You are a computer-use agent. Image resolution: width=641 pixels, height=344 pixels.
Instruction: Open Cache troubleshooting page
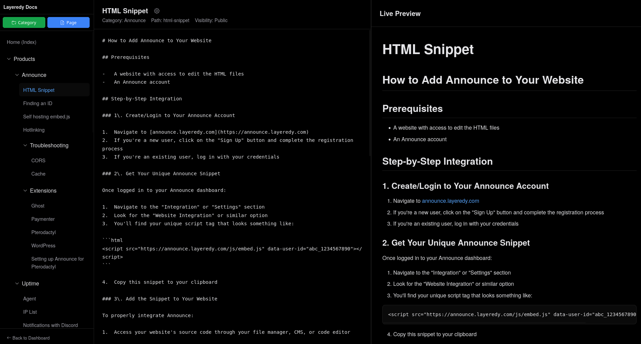38,174
